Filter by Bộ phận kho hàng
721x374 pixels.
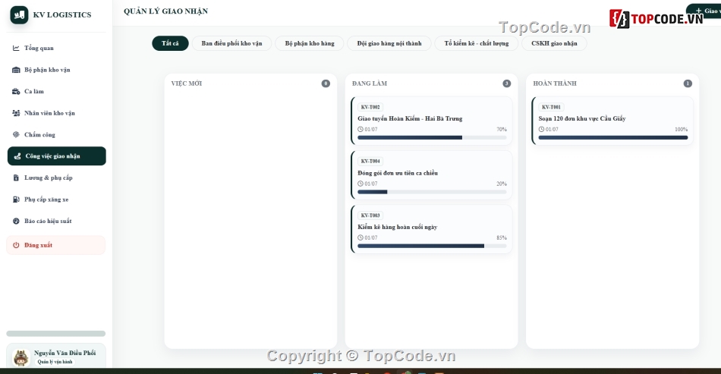(x=310, y=43)
